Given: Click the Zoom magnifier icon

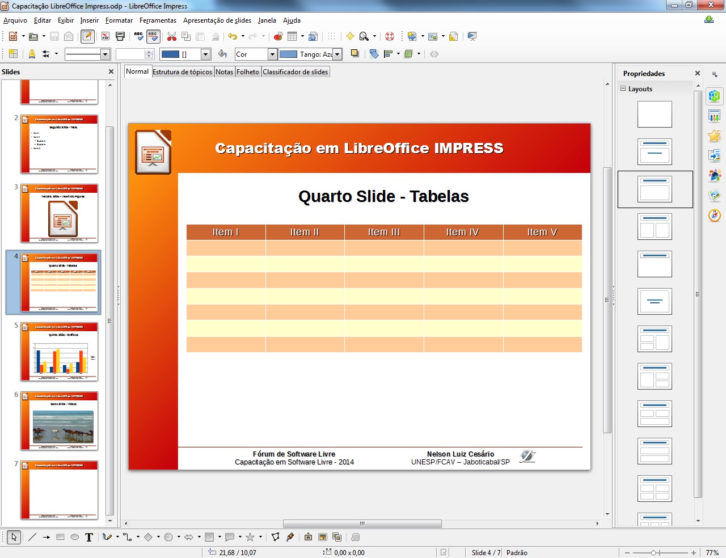Looking at the screenshot, I should [x=364, y=36].
